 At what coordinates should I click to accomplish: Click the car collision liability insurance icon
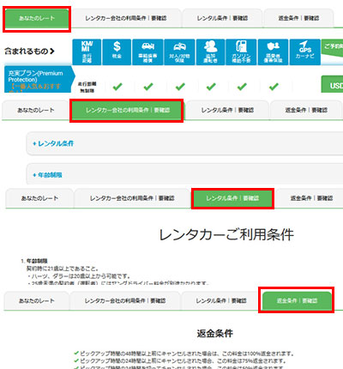(x=180, y=52)
